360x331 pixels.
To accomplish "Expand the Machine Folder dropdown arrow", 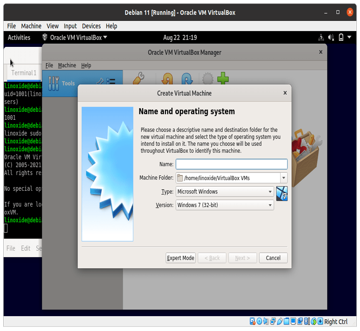I will [283, 178].
